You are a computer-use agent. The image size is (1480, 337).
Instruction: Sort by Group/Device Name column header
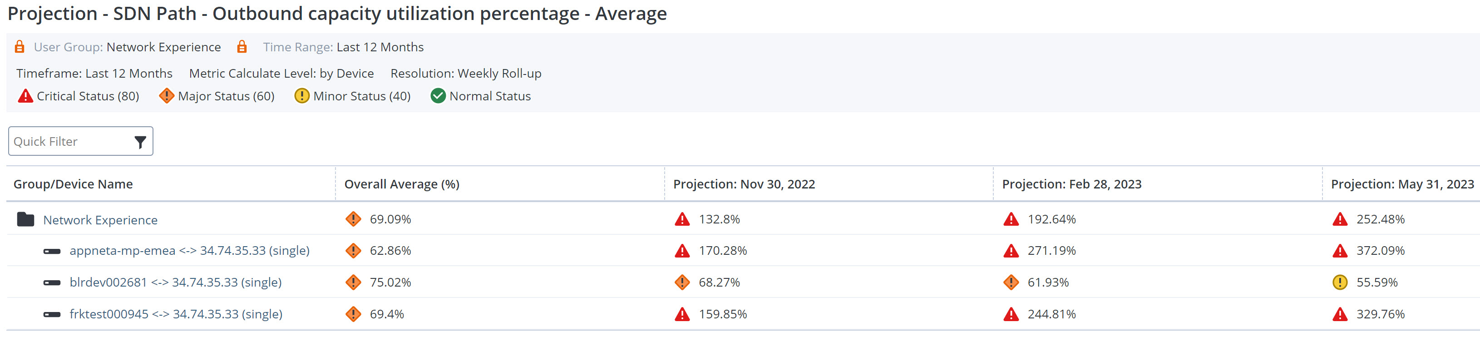click(73, 184)
